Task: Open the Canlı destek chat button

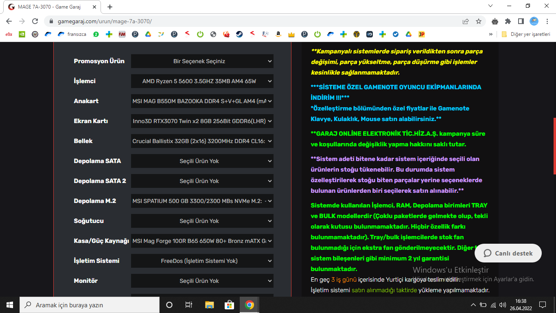Action: pyautogui.click(x=508, y=253)
